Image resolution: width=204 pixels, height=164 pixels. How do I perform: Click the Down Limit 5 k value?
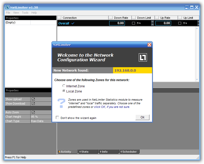[139, 23]
